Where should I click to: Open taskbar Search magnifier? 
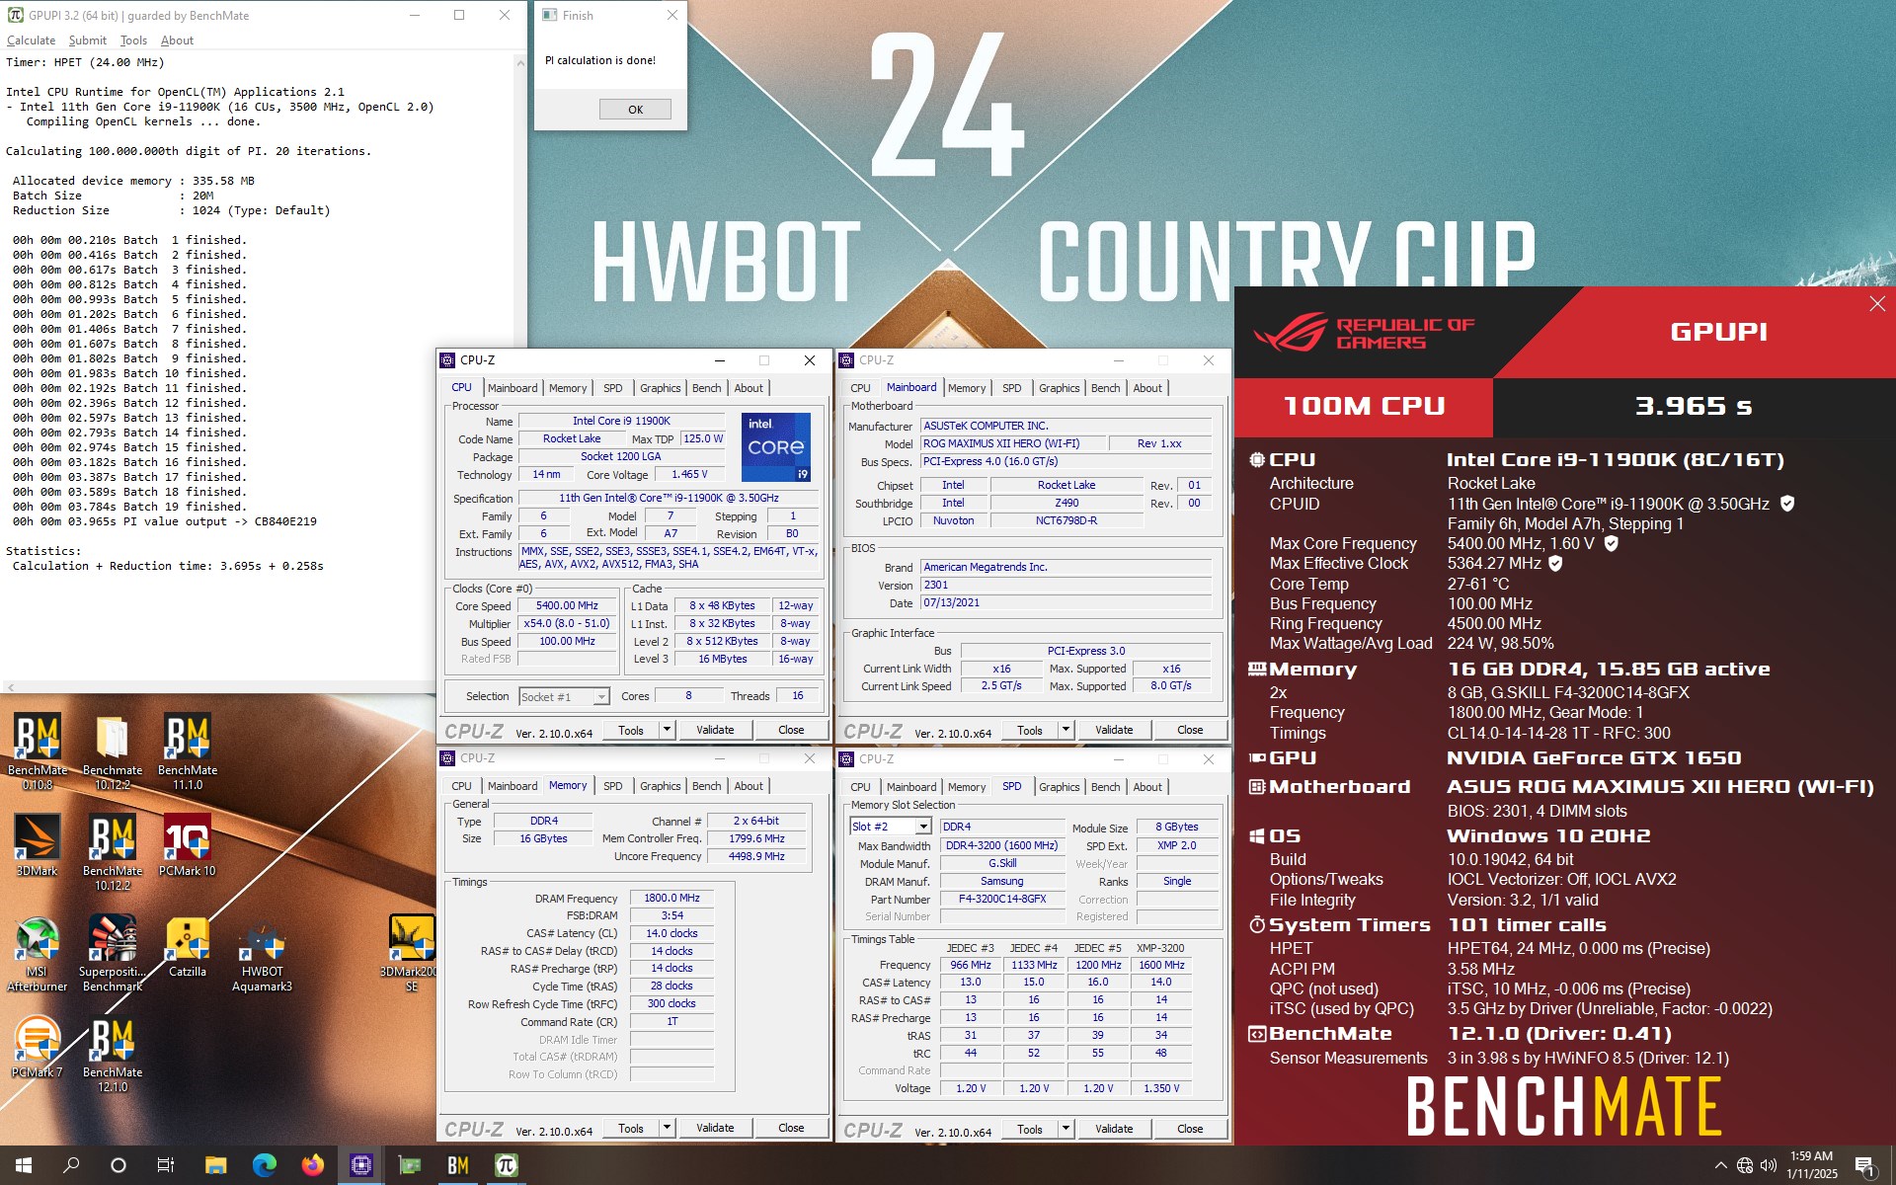(71, 1165)
